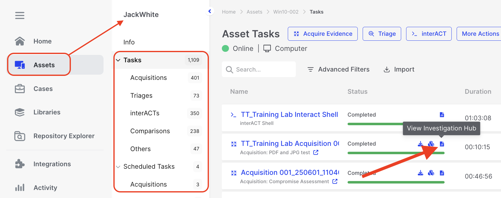Screen dimensions: 501x198
Task: Click the cubes icon on Acquisition 001 row
Action: click(x=431, y=173)
